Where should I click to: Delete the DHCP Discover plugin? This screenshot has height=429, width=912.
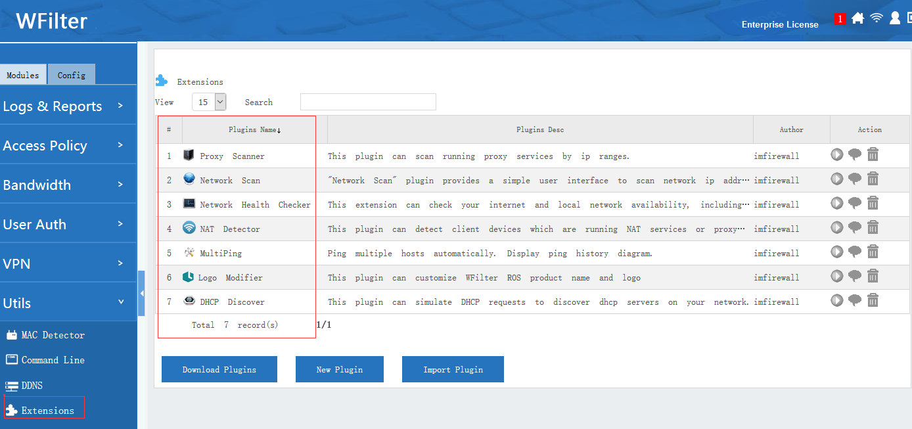click(873, 300)
